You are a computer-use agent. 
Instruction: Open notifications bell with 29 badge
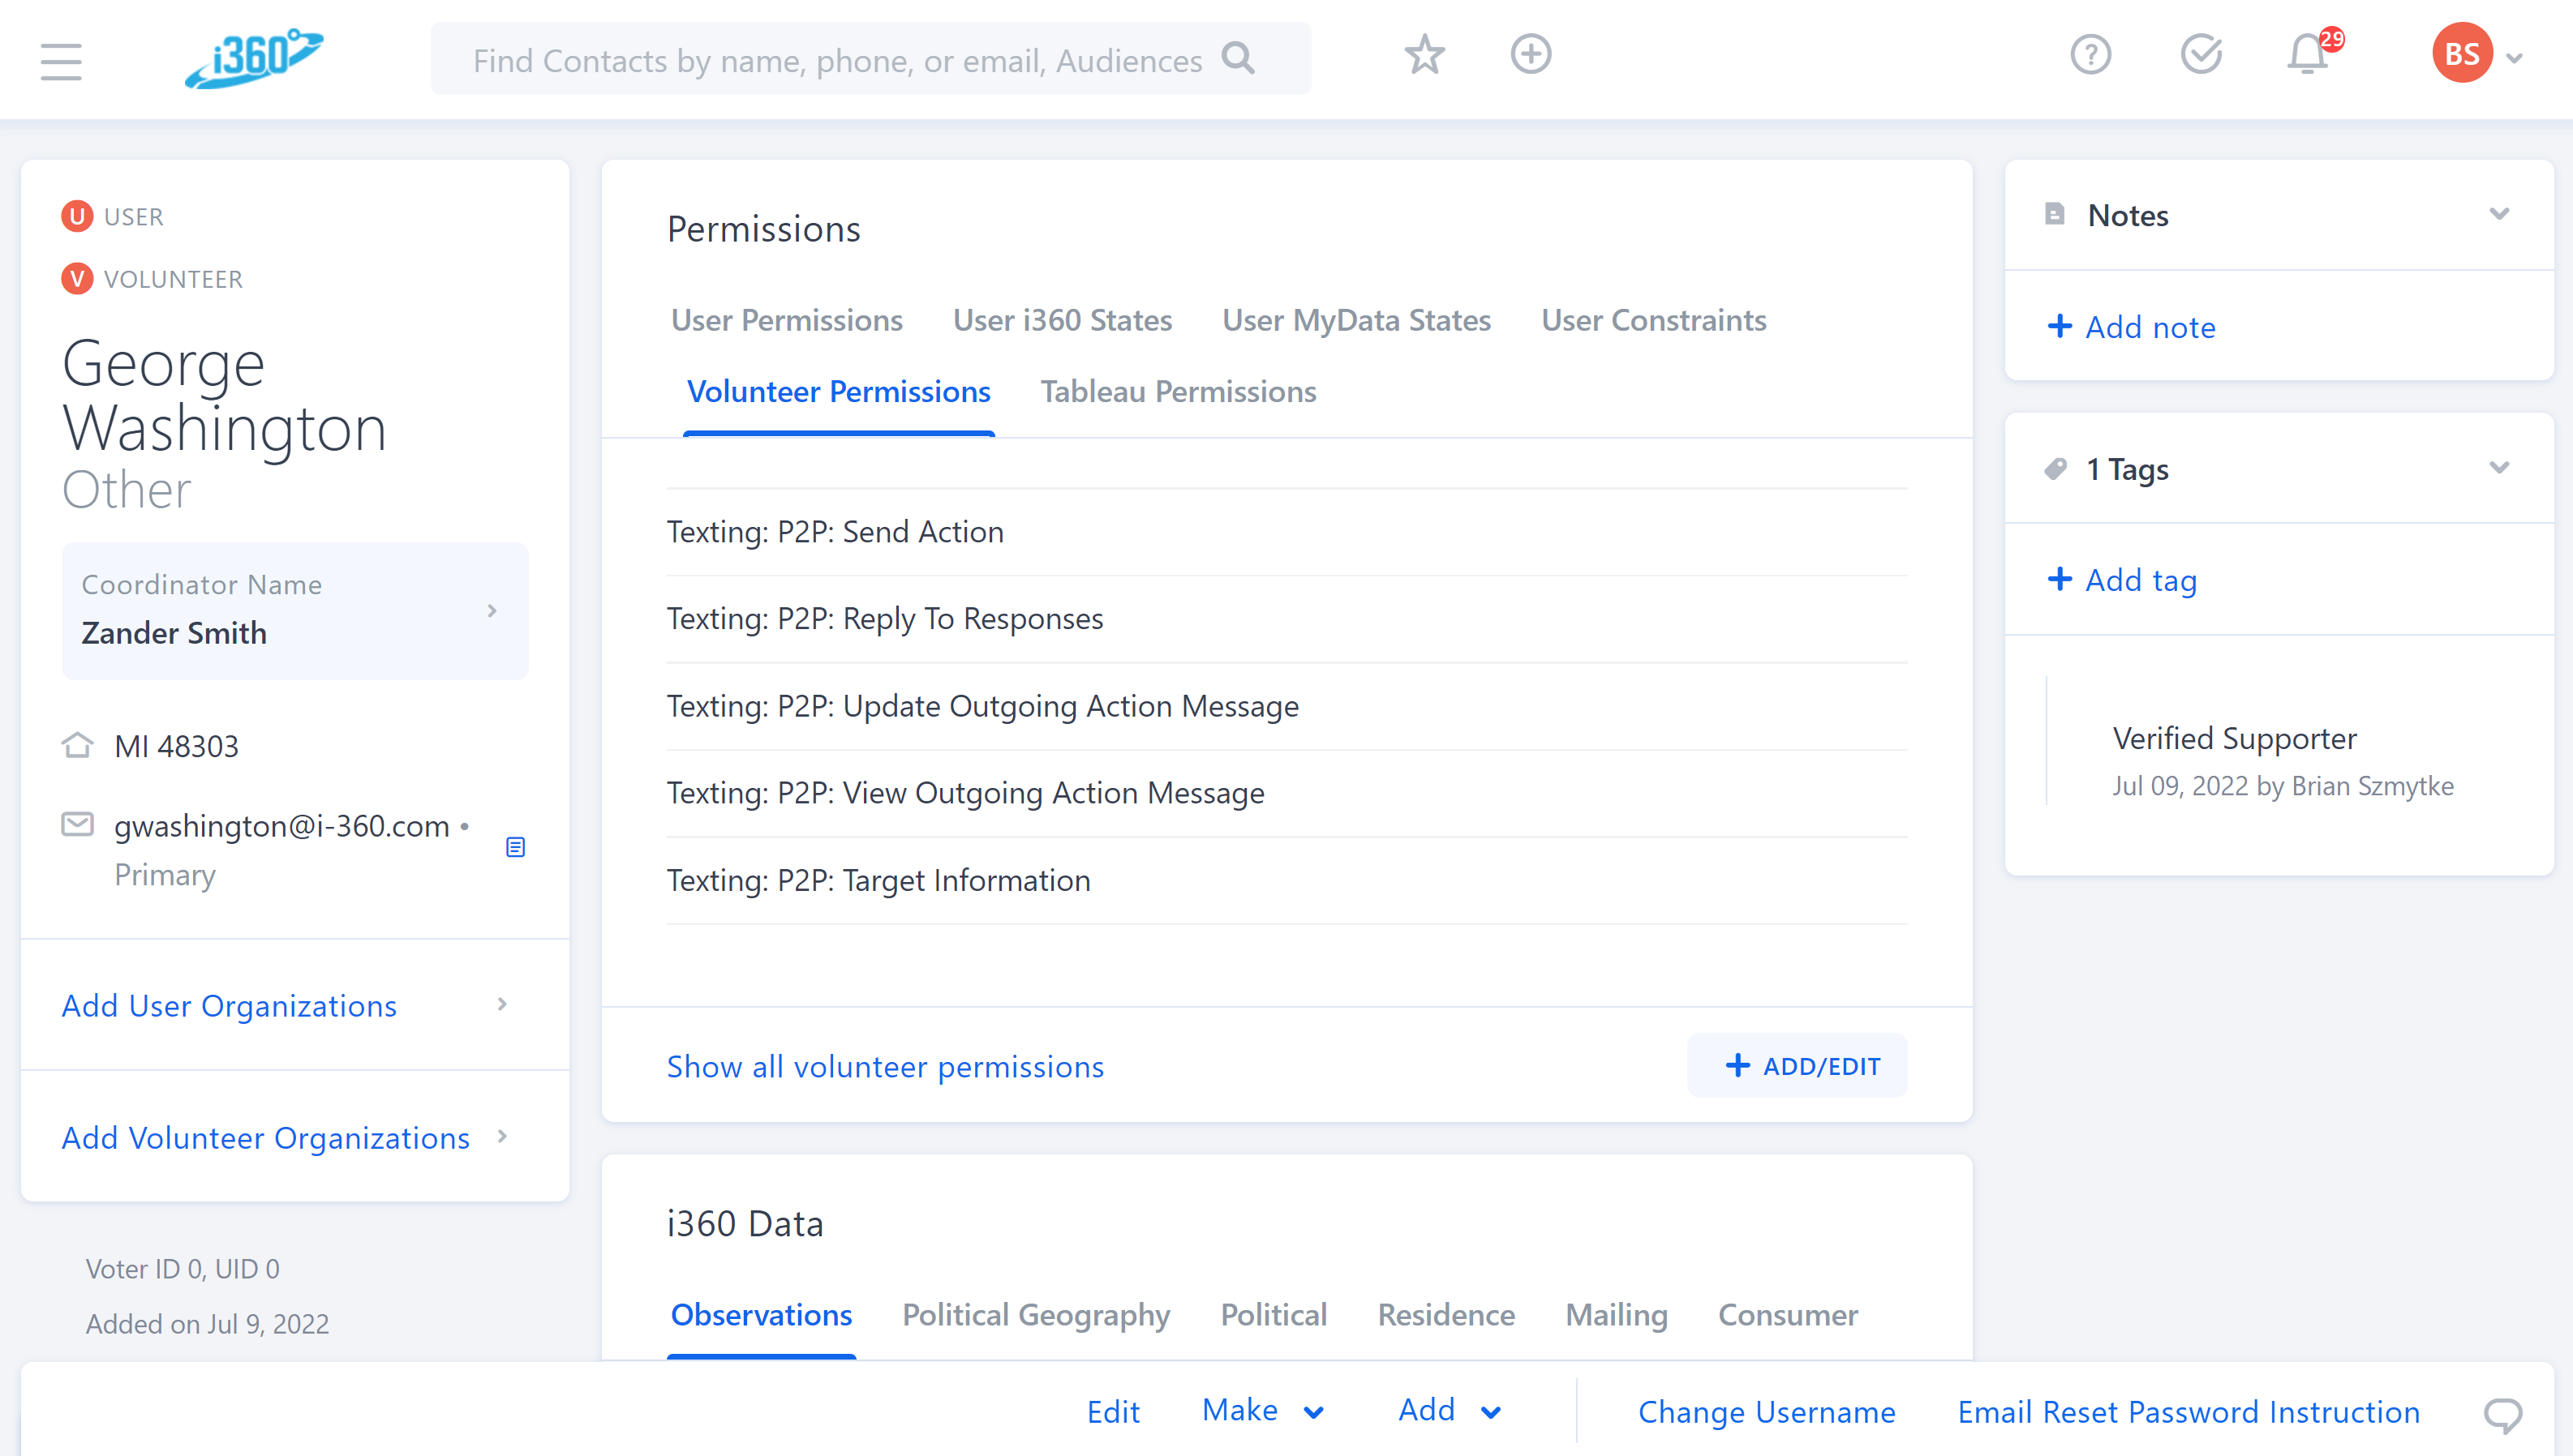pyautogui.click(x=2308, y=55)
